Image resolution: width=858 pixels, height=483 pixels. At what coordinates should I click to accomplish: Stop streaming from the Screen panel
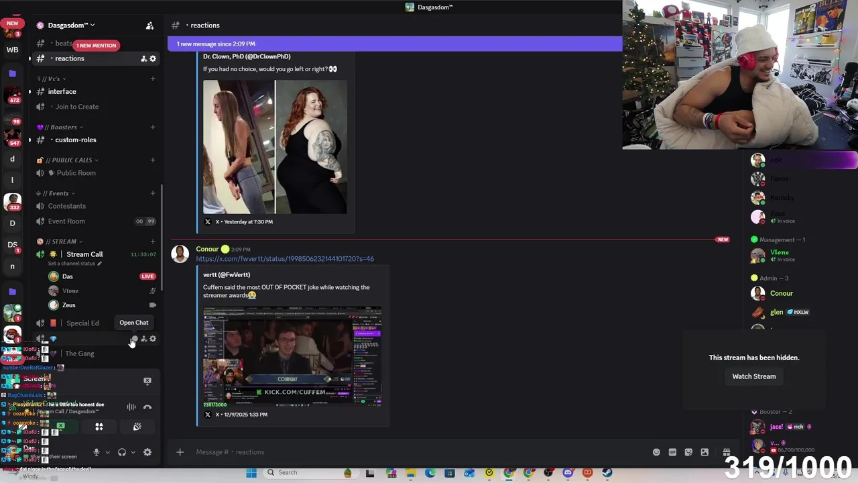[147, 380]
